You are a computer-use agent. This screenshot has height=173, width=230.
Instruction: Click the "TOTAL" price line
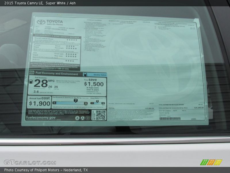[131, 108]
